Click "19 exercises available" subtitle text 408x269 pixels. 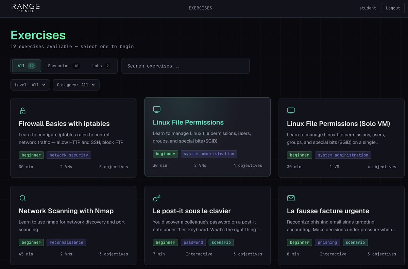[41, 47]
